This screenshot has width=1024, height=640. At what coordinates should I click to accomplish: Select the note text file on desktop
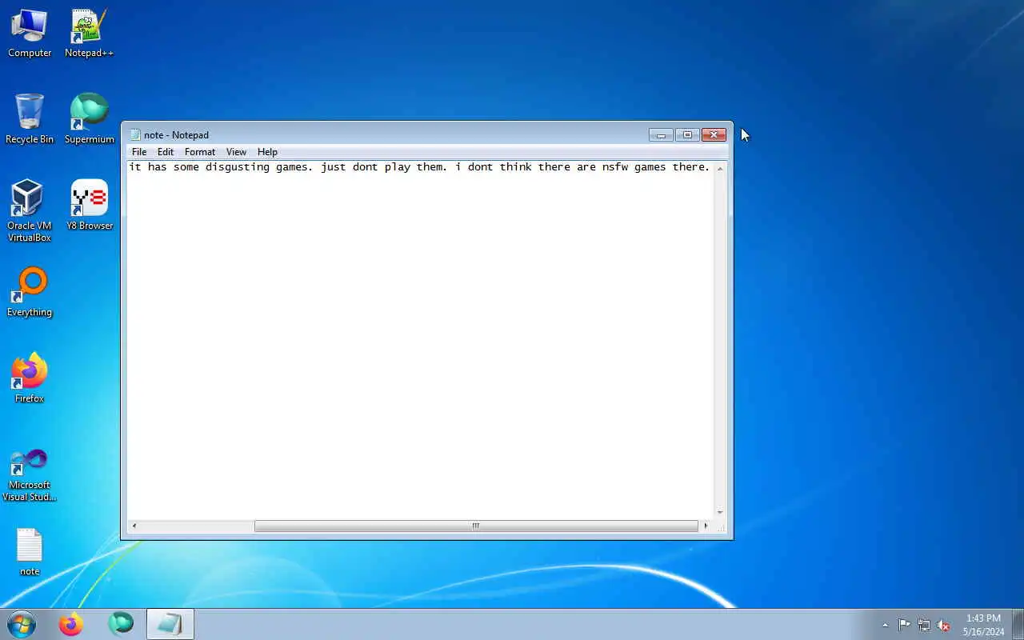pos(30,552)
